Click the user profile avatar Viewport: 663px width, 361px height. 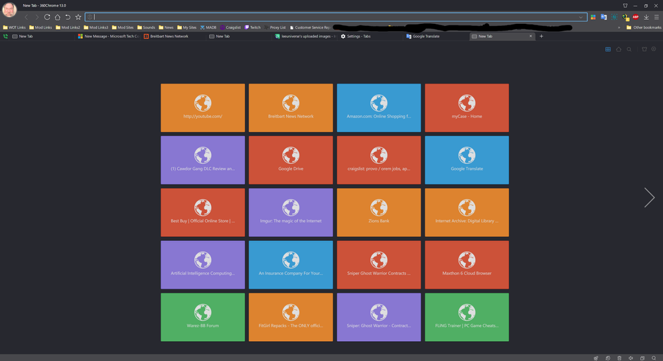9,9
